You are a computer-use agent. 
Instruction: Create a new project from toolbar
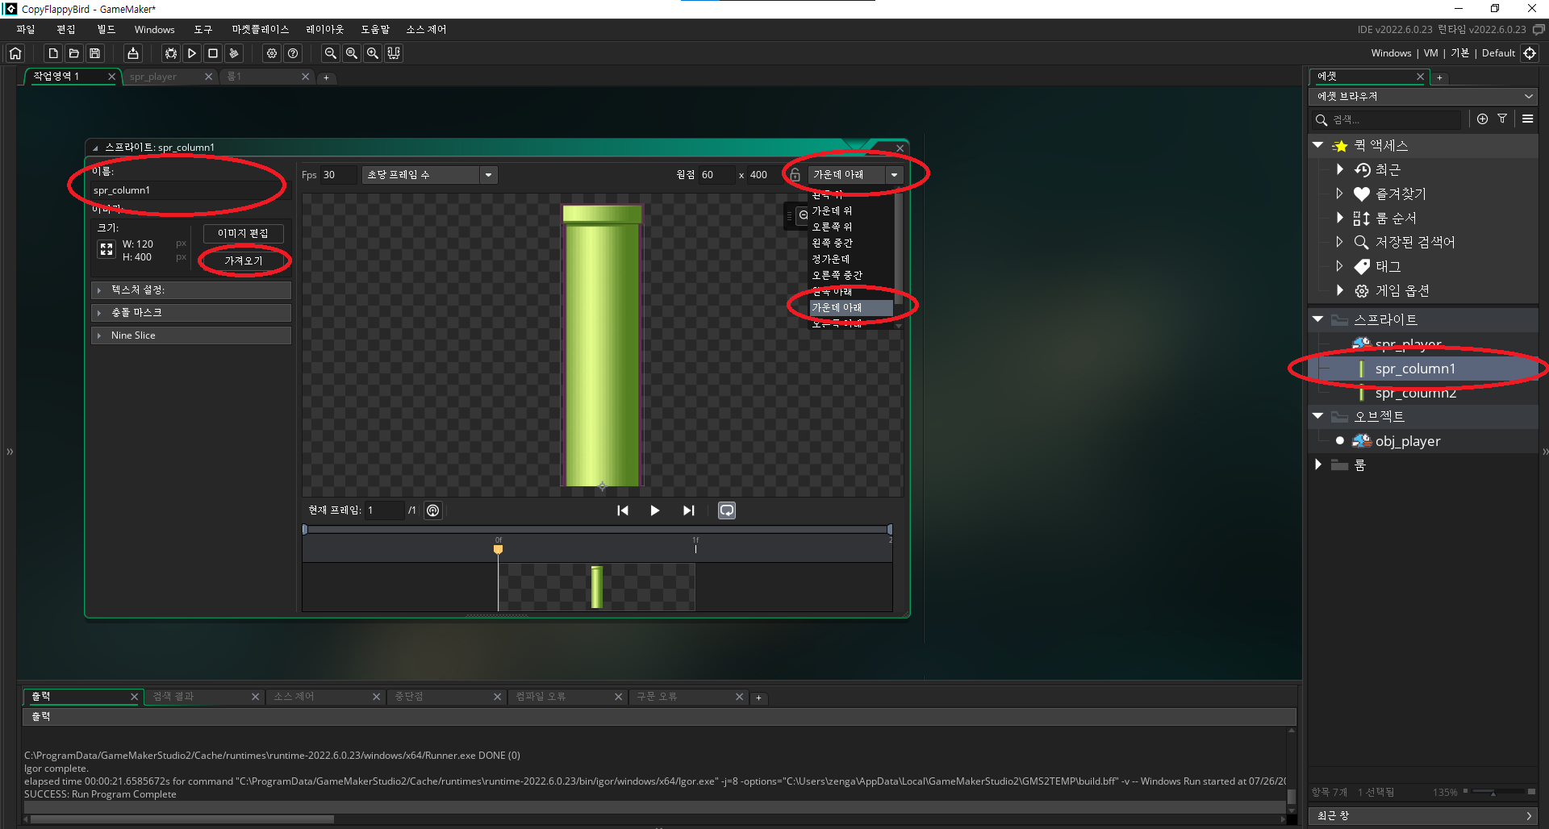(53, 53)
